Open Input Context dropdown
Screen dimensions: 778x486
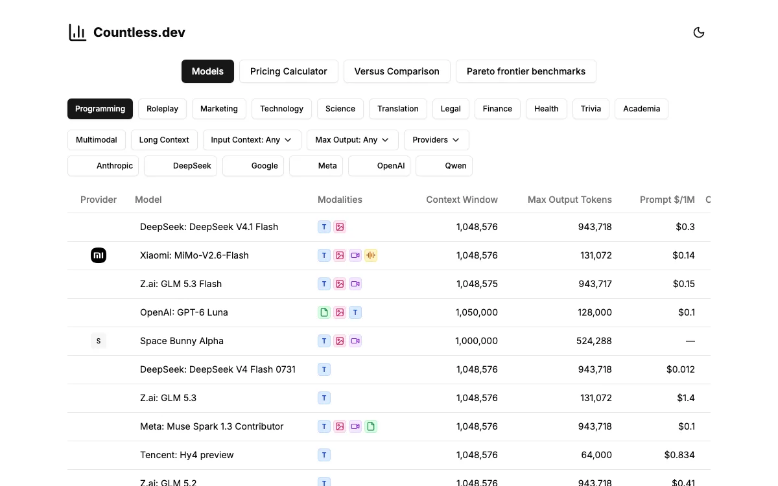(x=252, y=140)
